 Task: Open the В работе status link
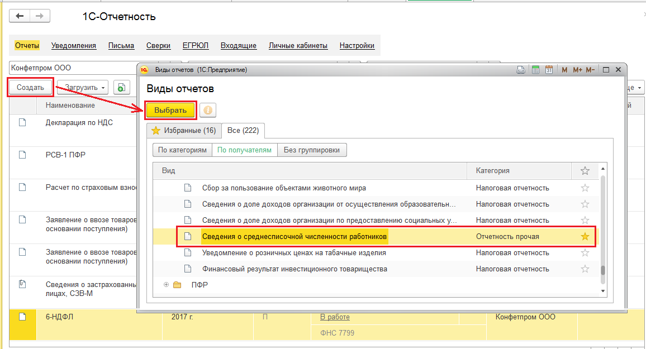335,317
